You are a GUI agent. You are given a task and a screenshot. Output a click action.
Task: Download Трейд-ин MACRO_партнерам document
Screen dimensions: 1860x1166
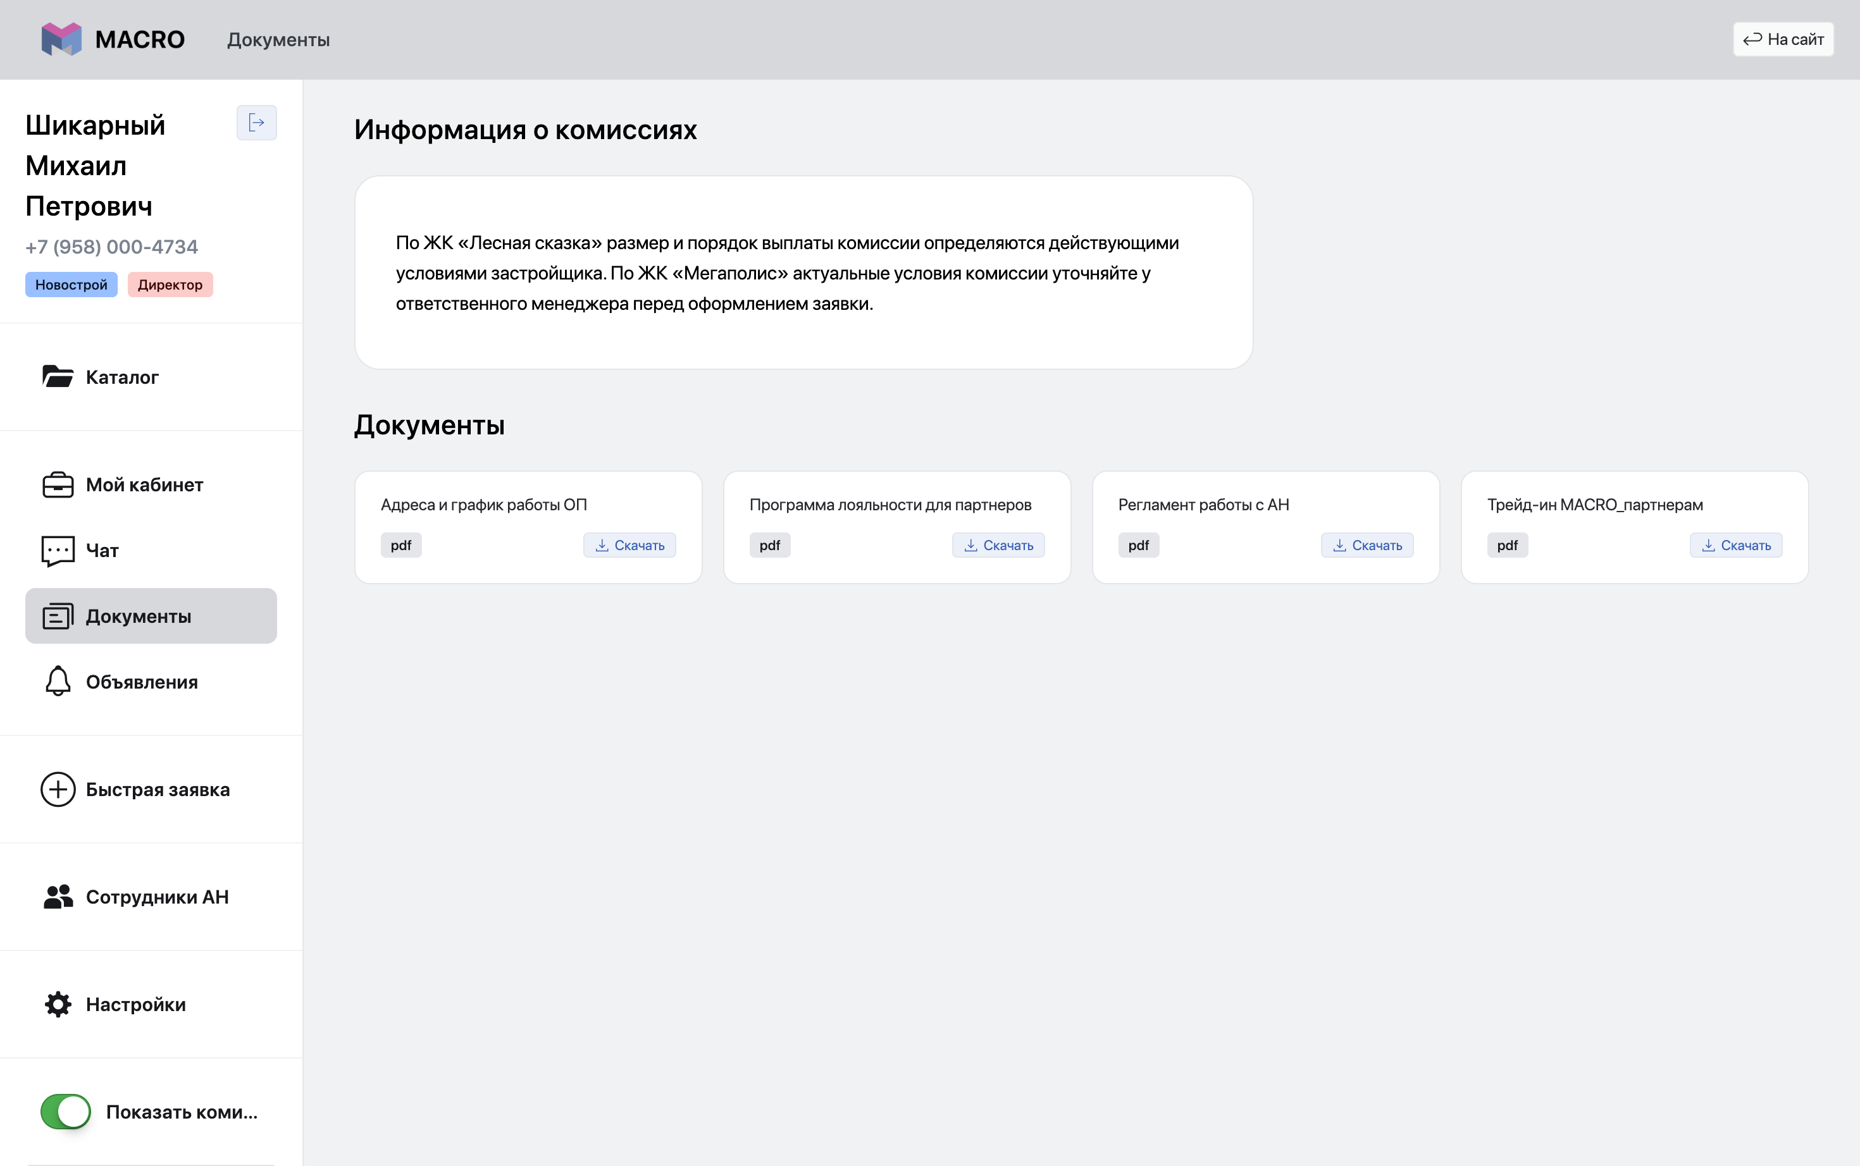tap(1736, 545)
